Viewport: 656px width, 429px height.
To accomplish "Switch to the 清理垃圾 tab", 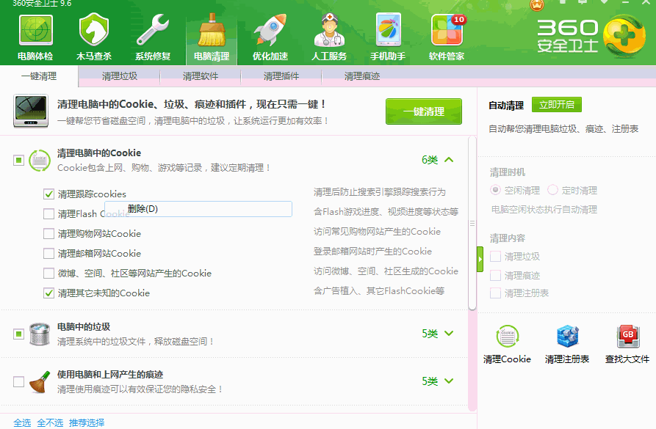I will tap(120, 76).
